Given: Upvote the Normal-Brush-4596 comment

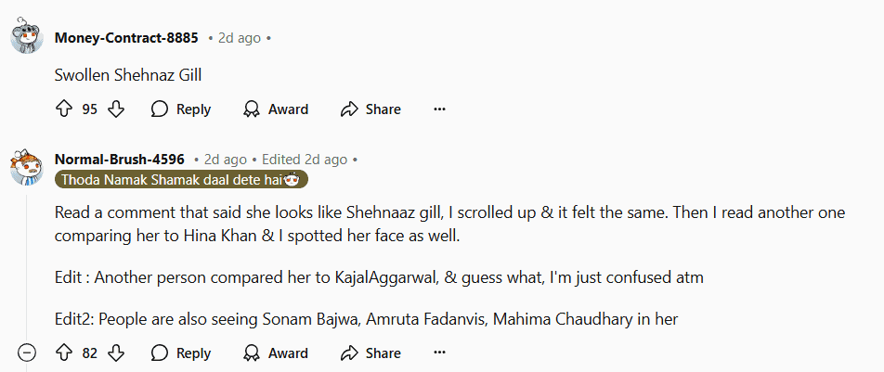Looking at the screenshot, I should tap(64, 353).
